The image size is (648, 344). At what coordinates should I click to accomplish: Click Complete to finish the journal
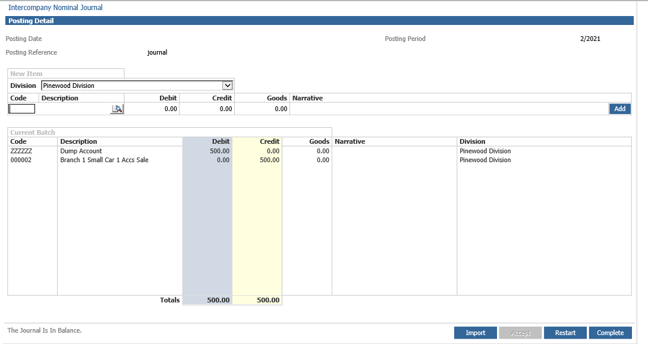click(x=610, y=333)
